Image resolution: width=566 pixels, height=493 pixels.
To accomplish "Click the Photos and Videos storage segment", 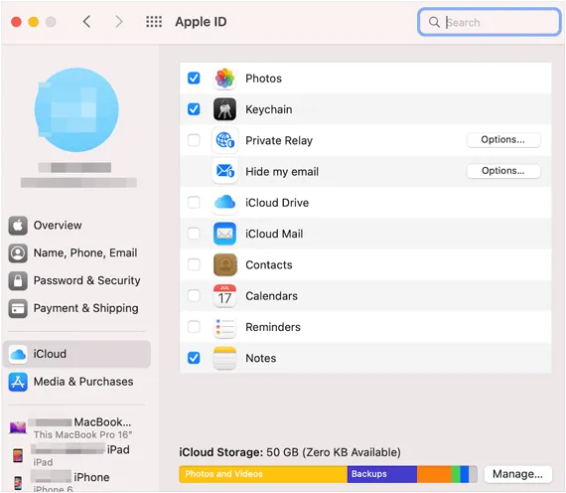I will tap(263, 474).
